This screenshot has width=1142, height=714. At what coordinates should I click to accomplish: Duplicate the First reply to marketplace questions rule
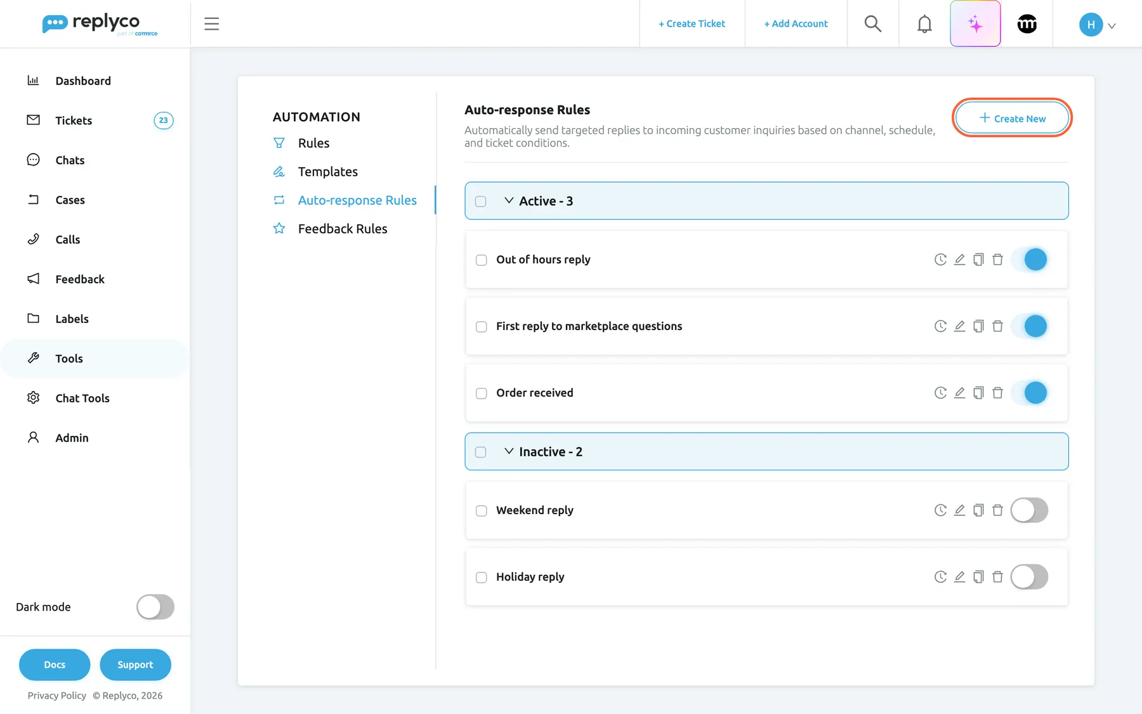pos(978,326)
